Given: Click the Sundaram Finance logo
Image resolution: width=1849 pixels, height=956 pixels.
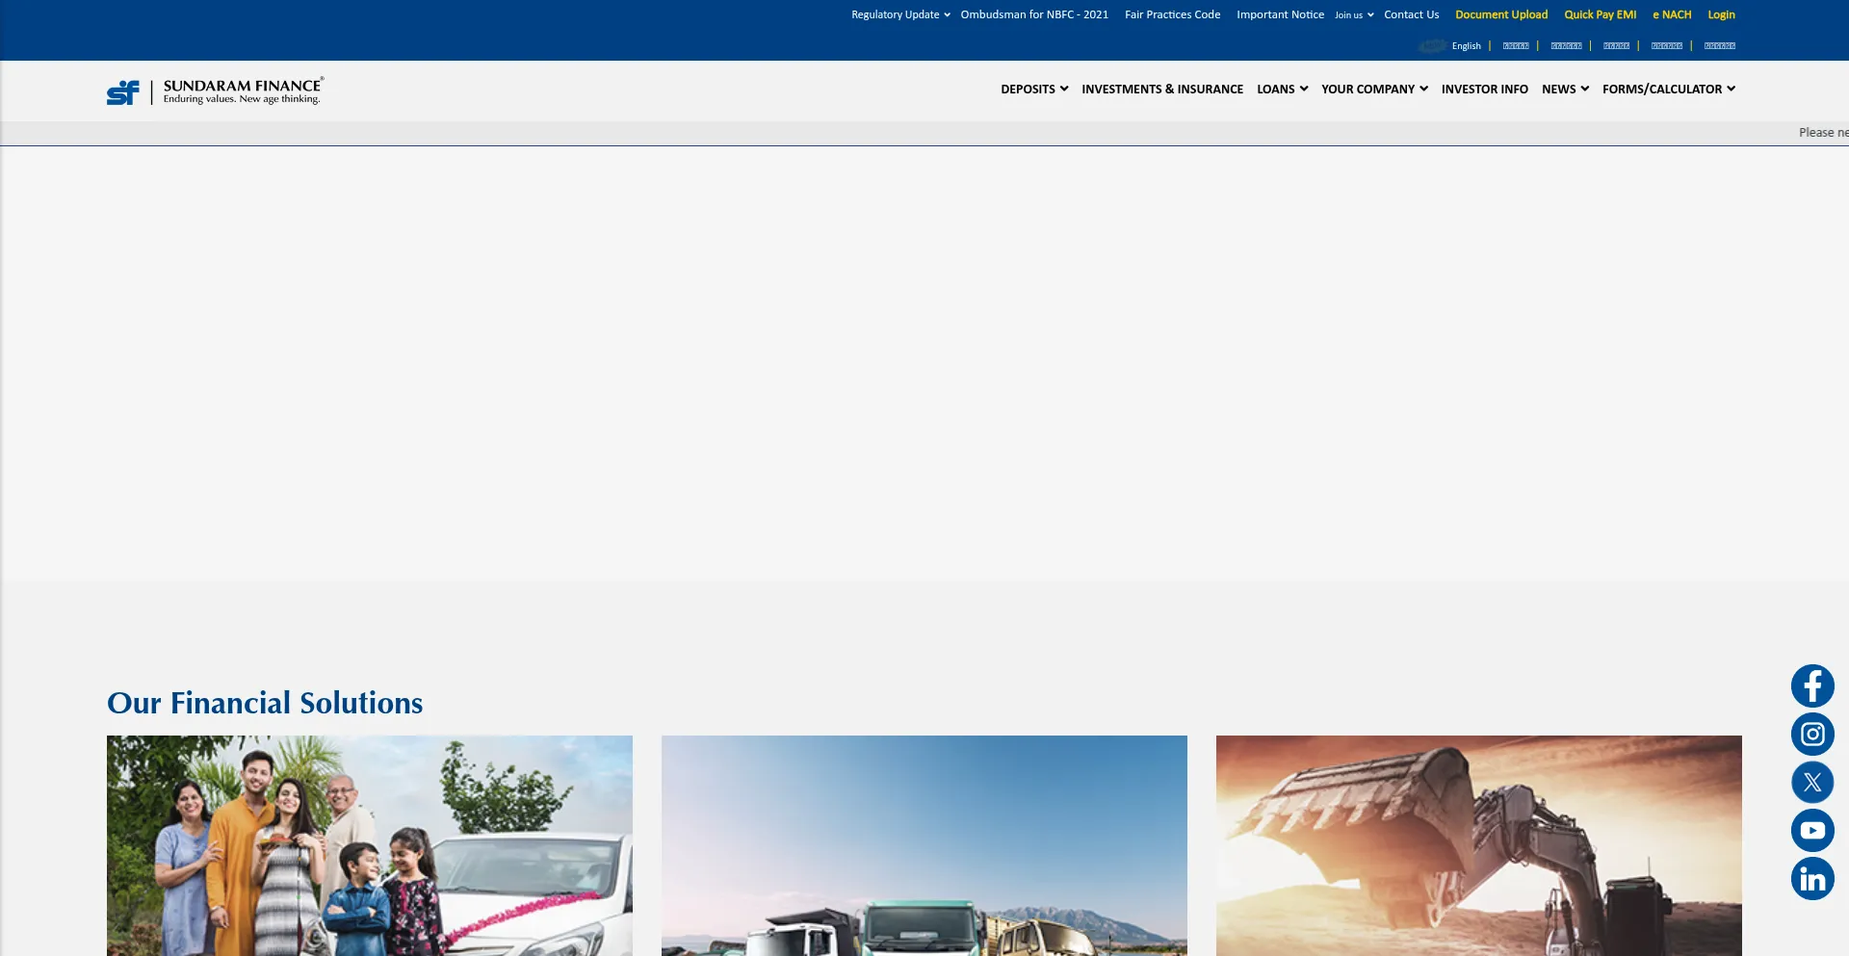Looking at the screenshot, I should click(x=214, y=90).
